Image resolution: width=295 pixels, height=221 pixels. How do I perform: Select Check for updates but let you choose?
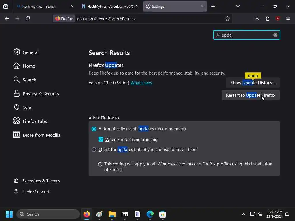click(x=94, y=150)
